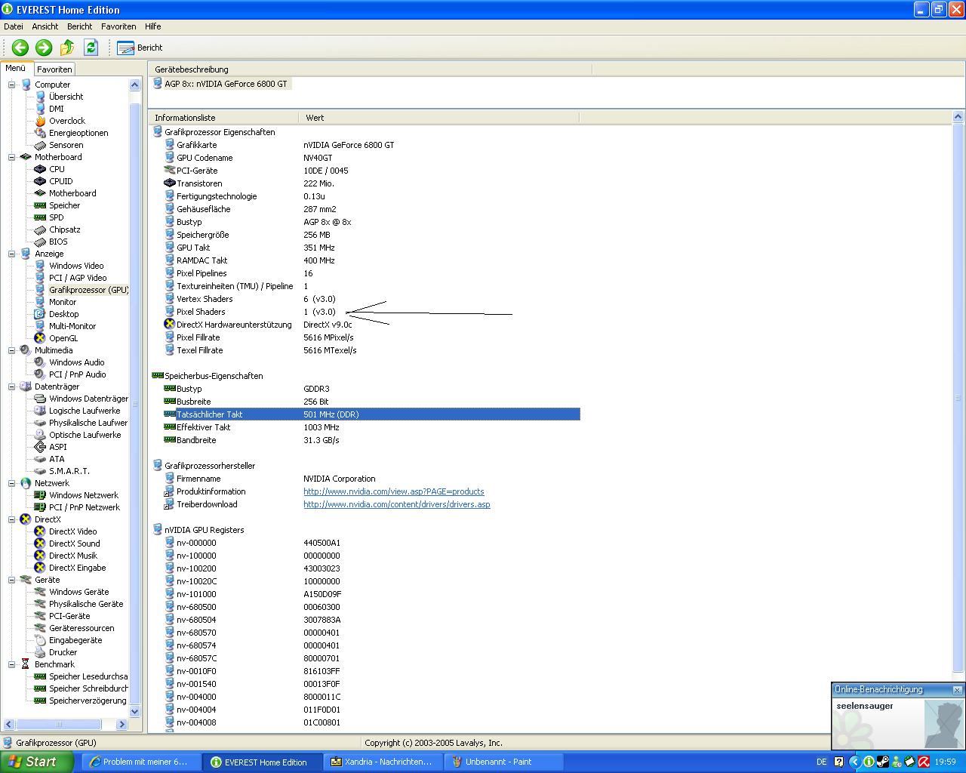The width and height of the screenshot is (966, 773).
Task: Click the DirectX Hardwareunterstützung row icon
Action: point(170,325)
